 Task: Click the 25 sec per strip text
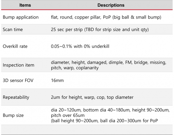[67, 30]
